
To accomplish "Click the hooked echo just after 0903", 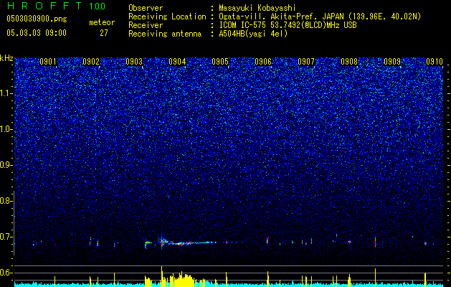I will (x=148, y=244).
